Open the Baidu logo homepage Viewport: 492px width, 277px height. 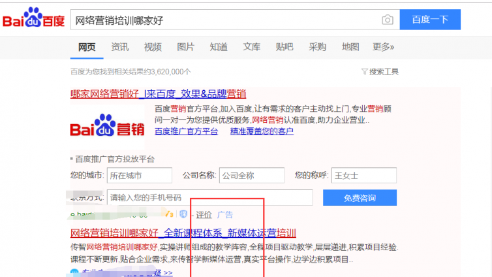tap(33, 18)
